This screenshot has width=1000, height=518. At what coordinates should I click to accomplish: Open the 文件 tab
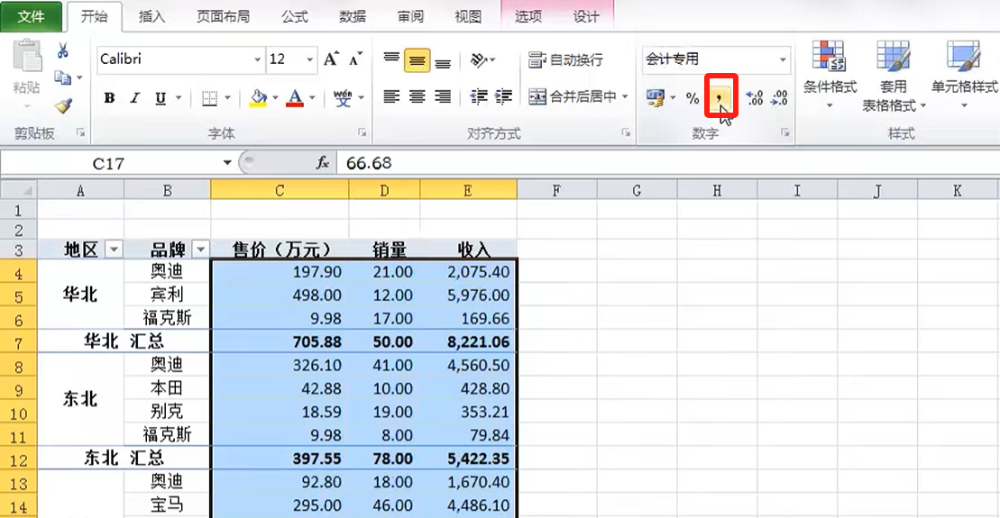[32, 16]
